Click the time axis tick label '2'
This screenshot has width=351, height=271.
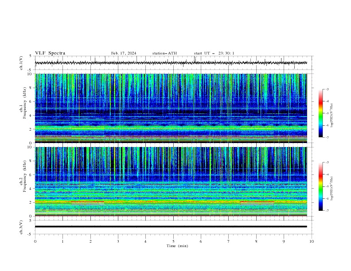click(x=90, y=241)
